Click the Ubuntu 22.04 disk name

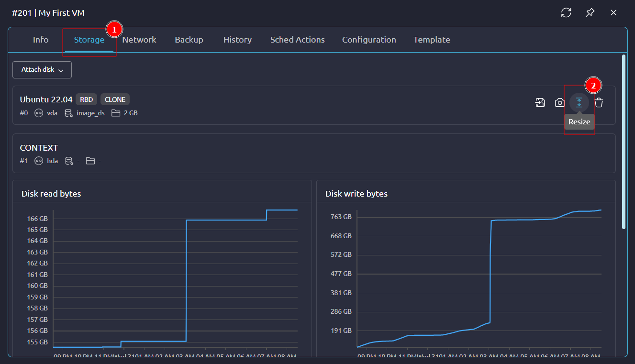[46, 99]
